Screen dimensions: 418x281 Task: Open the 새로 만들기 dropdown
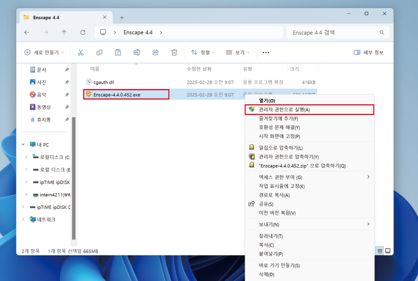pos(44,52)
